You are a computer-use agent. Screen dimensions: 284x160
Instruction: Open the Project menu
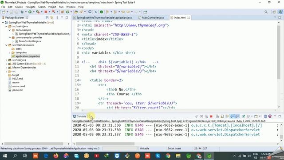pos(52,7)
